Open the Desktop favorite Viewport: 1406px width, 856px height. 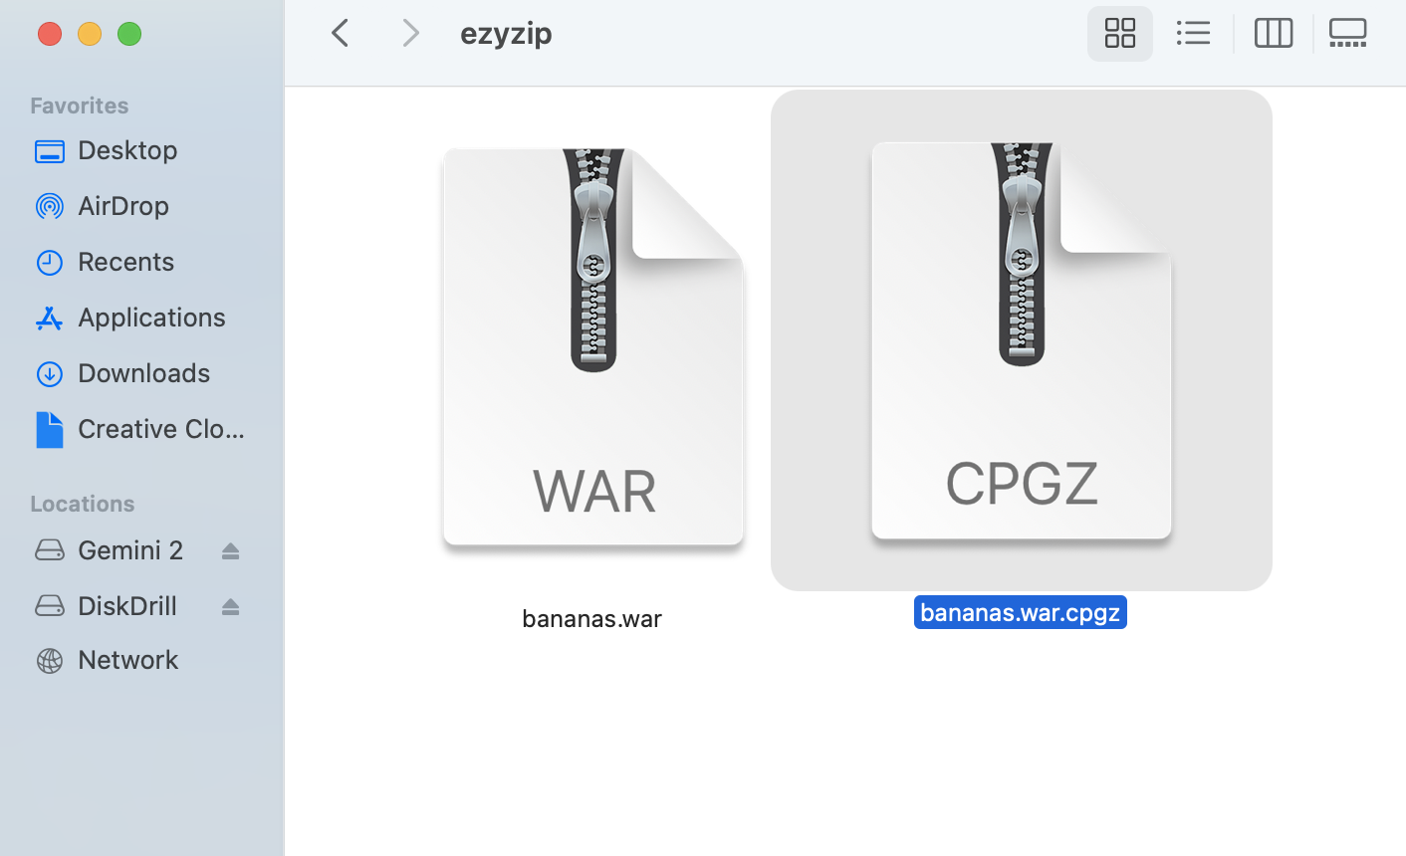coord(127,150)
